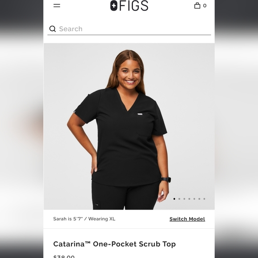Open the hamburger menu

(57, 5)
